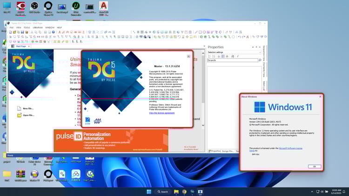Click the Undo arrow toolbar icon
Screen dimensions: 349x196
239,37
